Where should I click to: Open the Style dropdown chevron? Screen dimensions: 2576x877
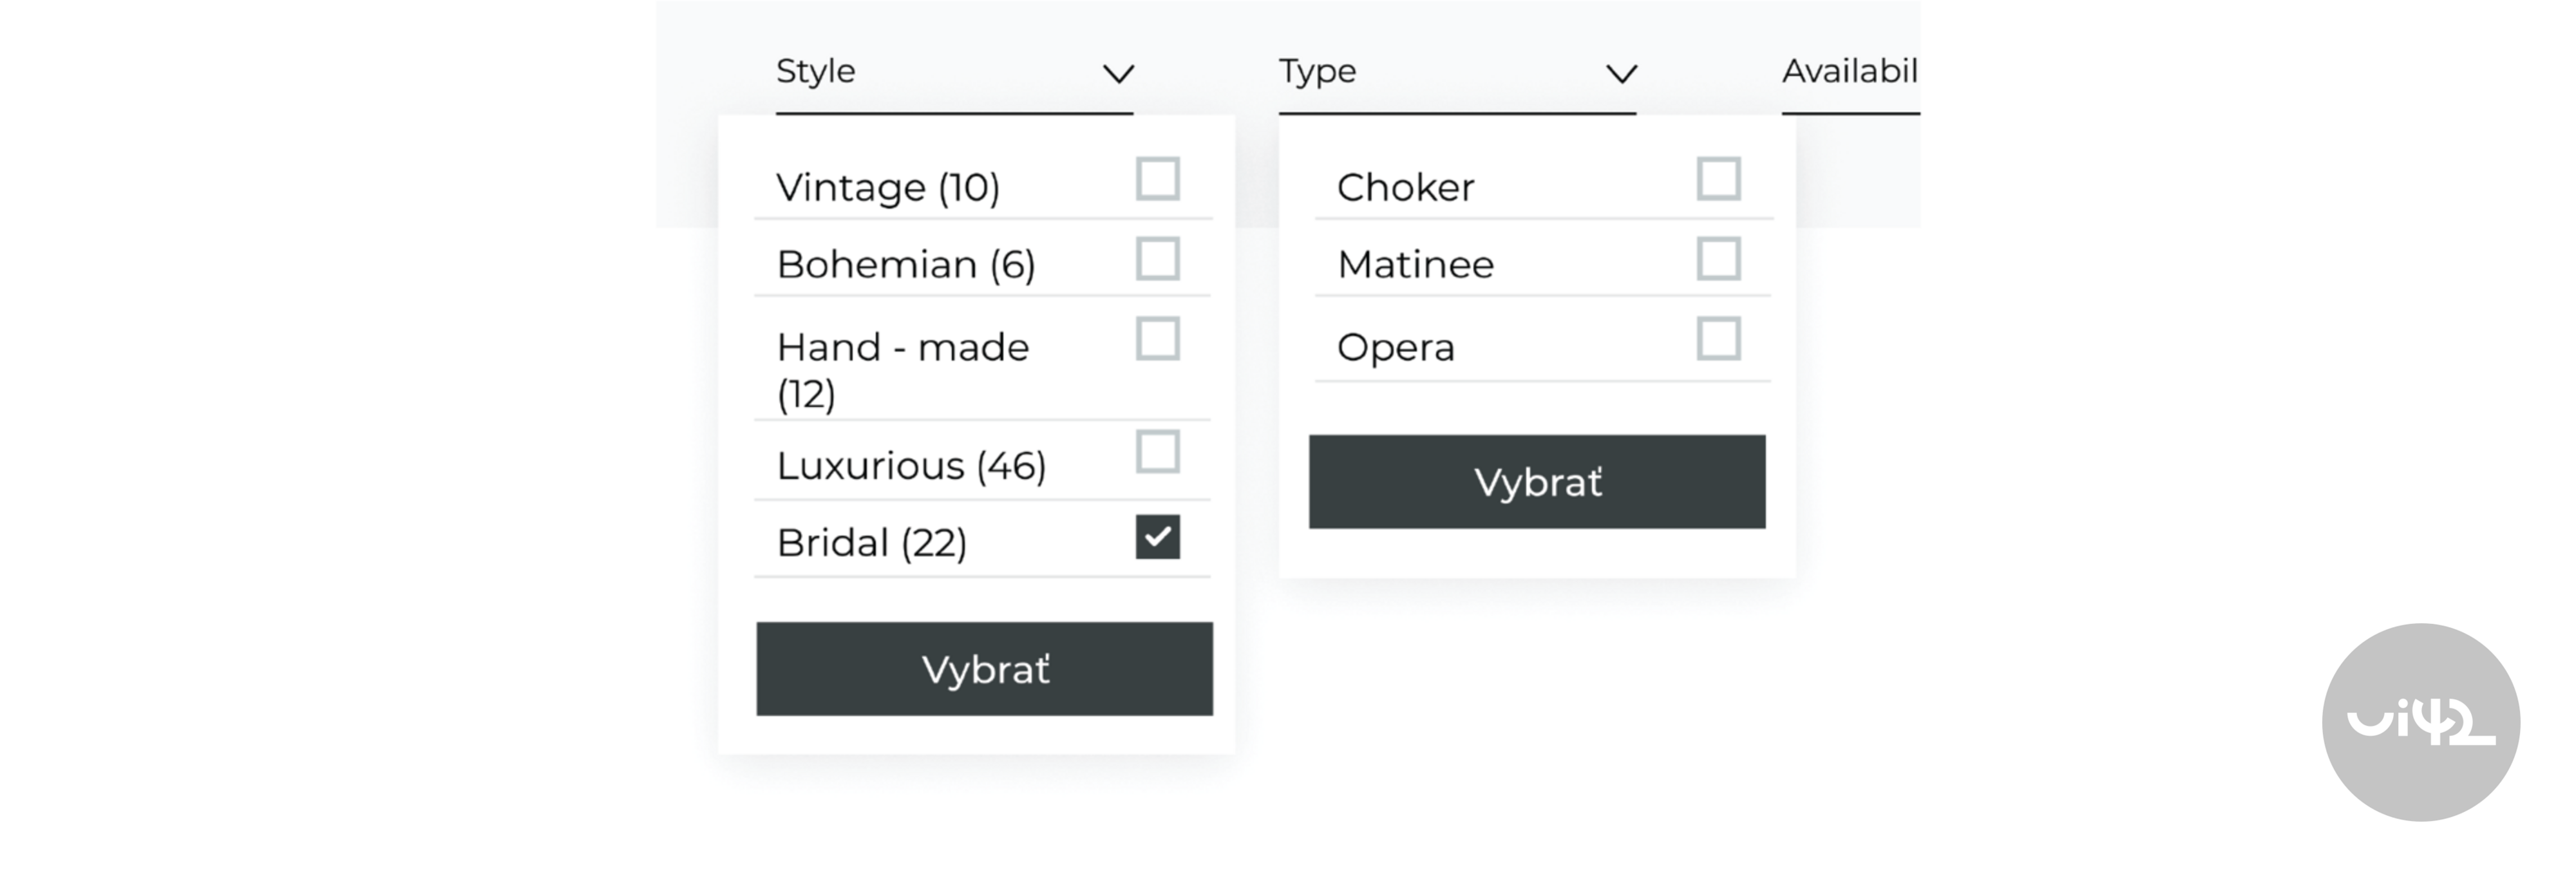click(x=1117, y=73)
